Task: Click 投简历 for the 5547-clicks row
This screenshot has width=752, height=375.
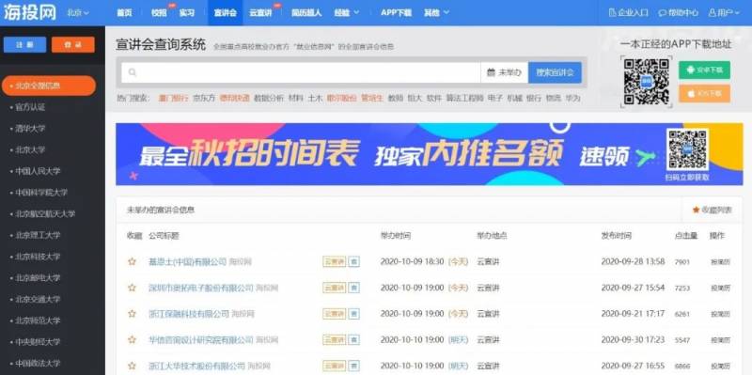Action: pyautogui.click(x=720, y=340)
